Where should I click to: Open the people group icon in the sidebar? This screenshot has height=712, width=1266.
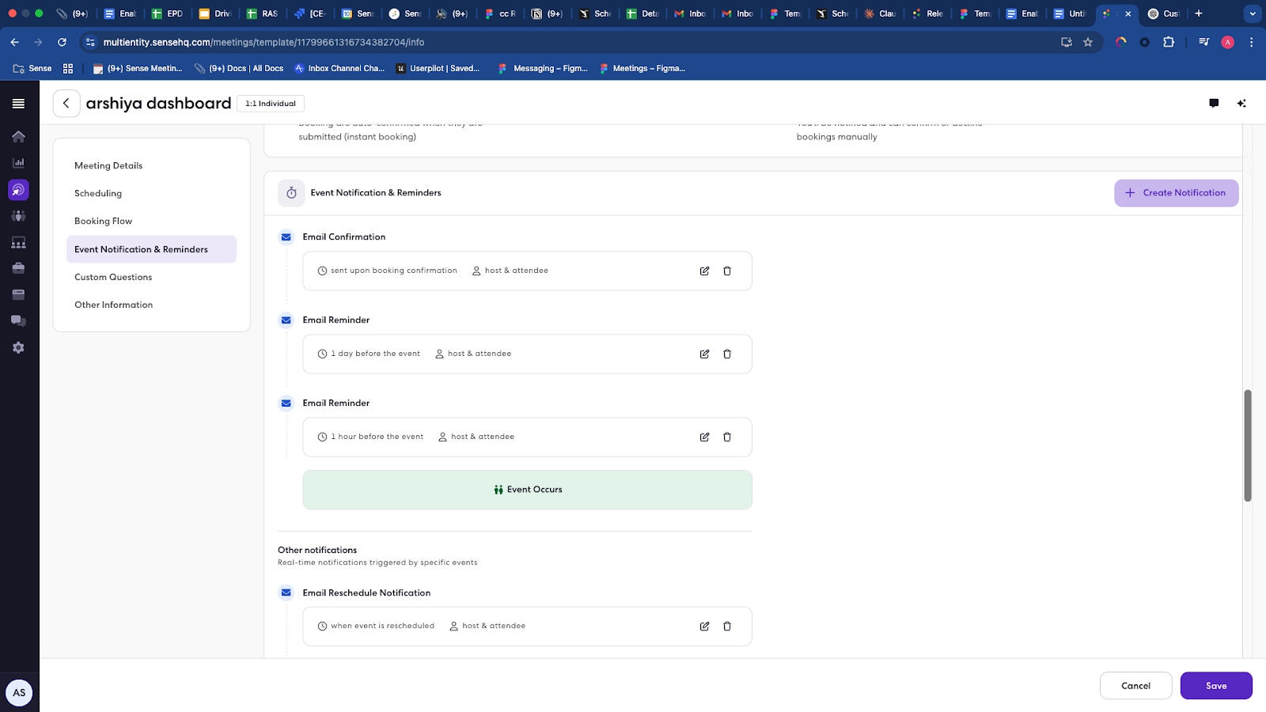(18, 216)
